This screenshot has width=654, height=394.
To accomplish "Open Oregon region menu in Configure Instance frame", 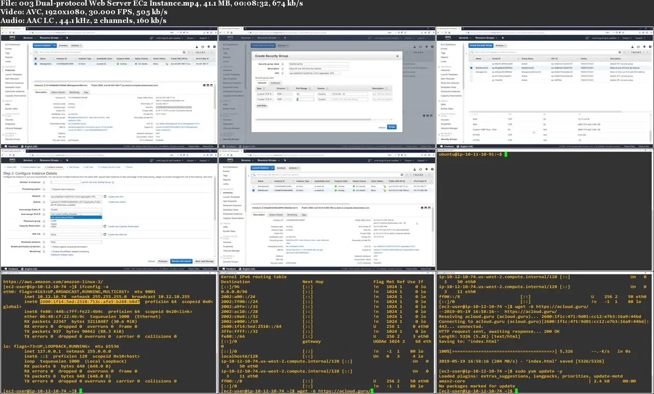I will point(191,161).
